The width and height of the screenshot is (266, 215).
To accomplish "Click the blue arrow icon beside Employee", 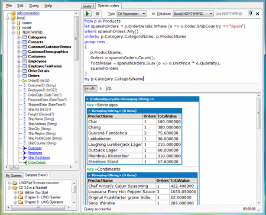I will [x=25, y=153].
